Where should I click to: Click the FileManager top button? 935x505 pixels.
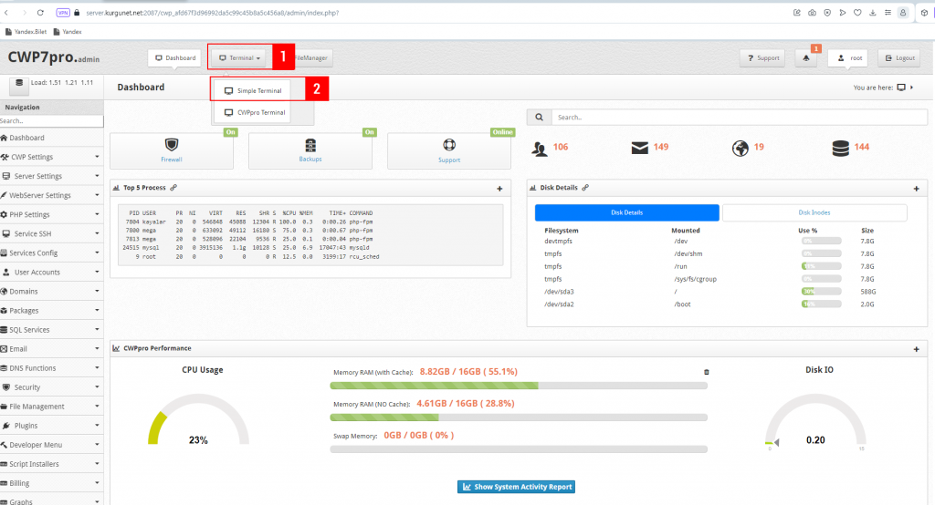(x=312, y=57)
